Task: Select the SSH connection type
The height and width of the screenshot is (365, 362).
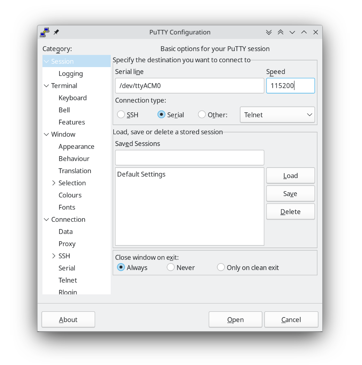Action: 121,114
